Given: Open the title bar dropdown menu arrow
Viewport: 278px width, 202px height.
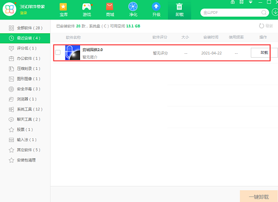Looking at the screenshot, I should 251,2.
